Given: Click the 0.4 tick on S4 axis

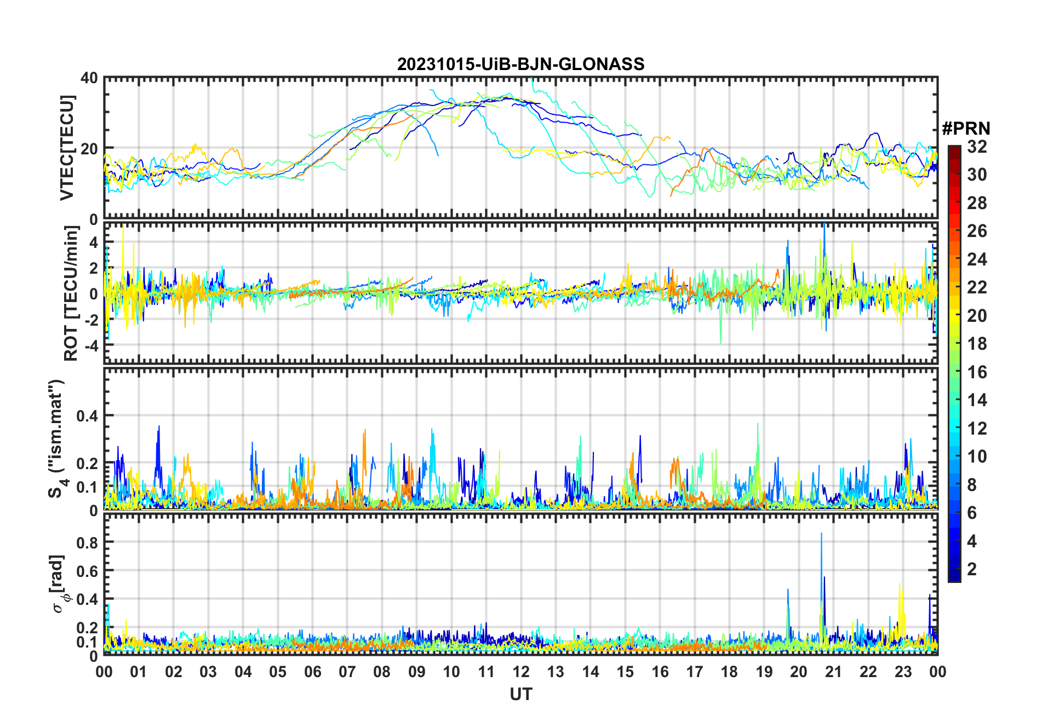Looking at the screenshot, I should (x=88, y=416).
